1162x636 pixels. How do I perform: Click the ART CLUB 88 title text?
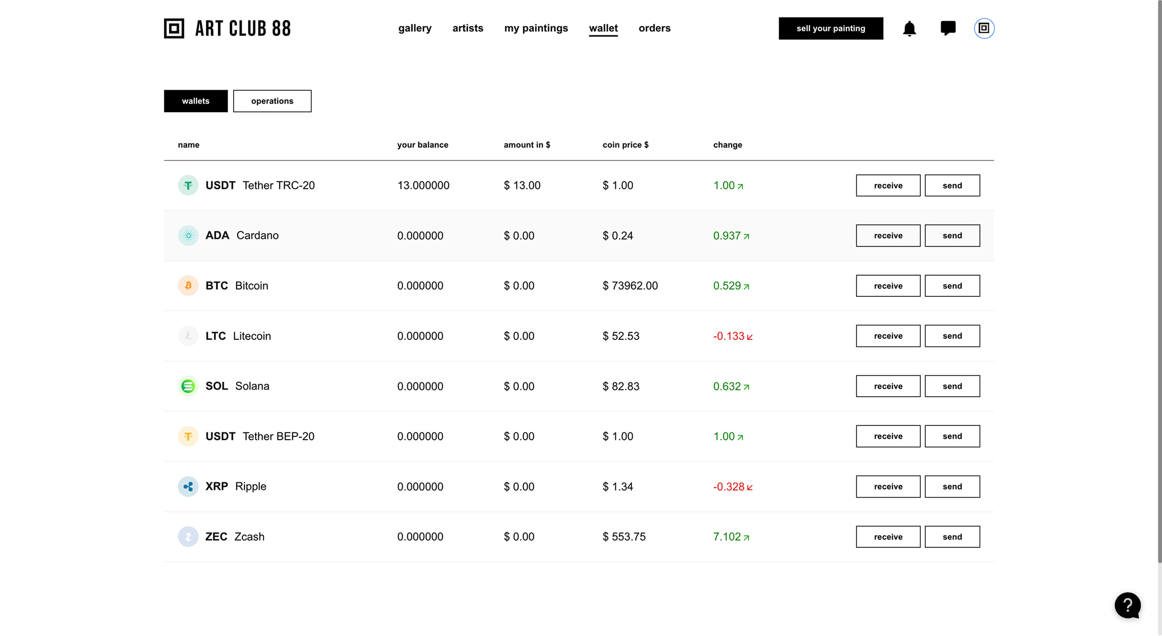click(x=243, y=29)
